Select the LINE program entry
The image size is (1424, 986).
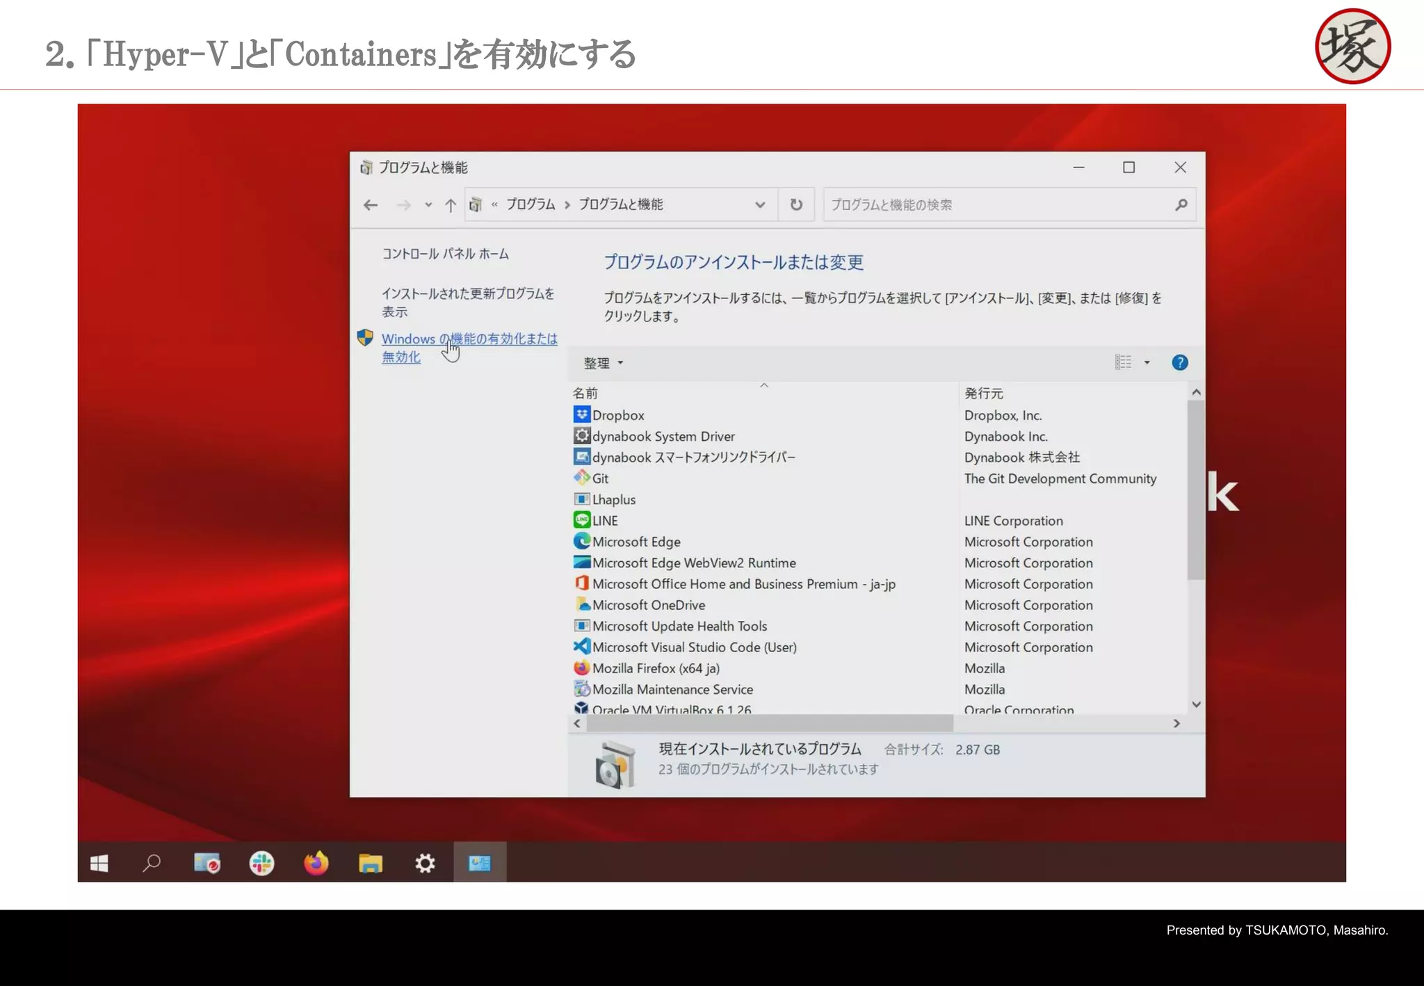(605, 521)
